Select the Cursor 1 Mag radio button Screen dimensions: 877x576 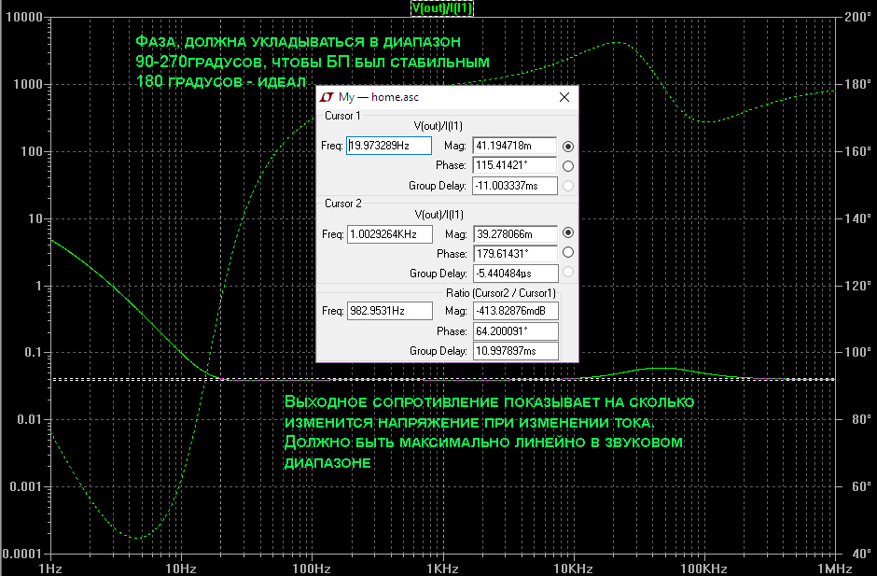pyautogui.click(x=568, y=147)
